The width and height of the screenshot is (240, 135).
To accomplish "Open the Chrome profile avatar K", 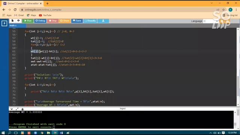I will (231, 10).
